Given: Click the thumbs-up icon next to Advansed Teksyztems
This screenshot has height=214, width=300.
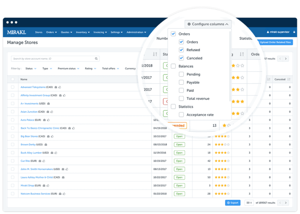Looking at the screenshot, I should [60, 87].
